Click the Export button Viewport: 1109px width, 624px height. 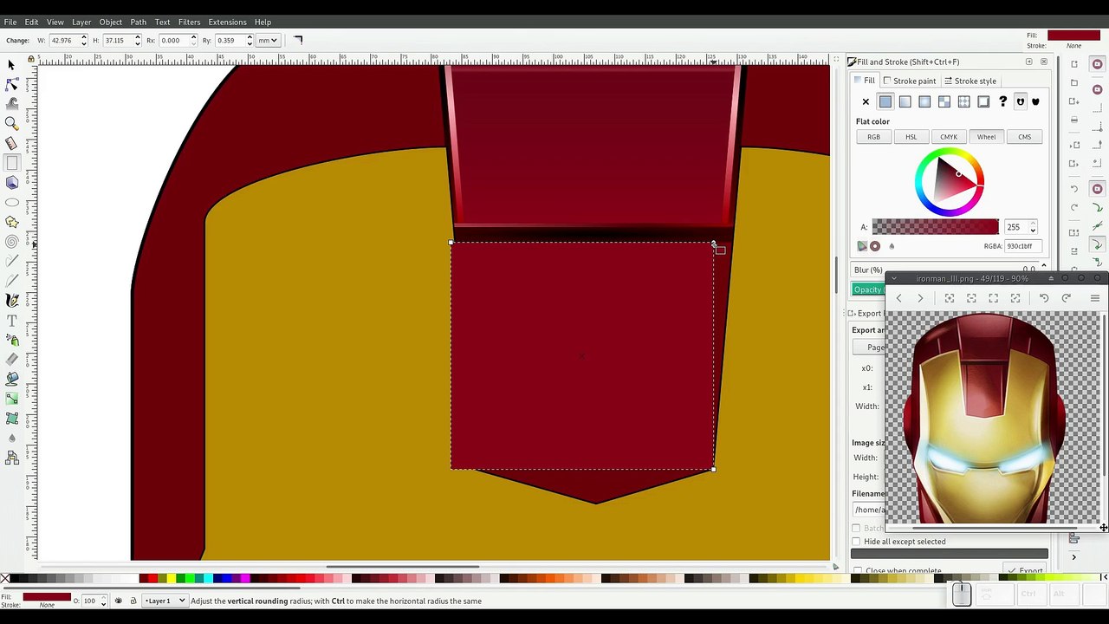click(x=1025, y=571)
